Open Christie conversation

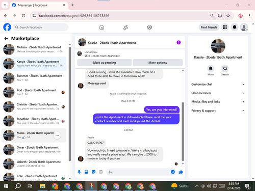click(34, 106)
